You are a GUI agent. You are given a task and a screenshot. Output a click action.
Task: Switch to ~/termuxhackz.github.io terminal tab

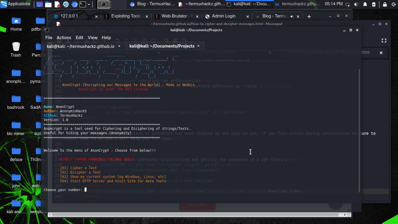(x=84, y=46)
